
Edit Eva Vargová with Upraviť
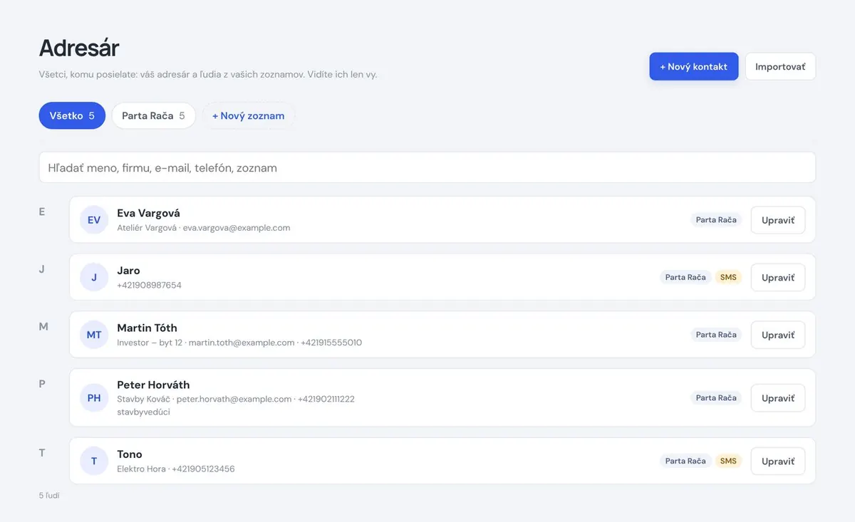tap(778, 220)
